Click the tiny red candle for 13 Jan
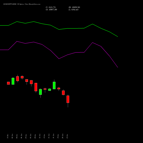Image resolution: width=143 pixels, height=143 pixels. tap(45, 89)
